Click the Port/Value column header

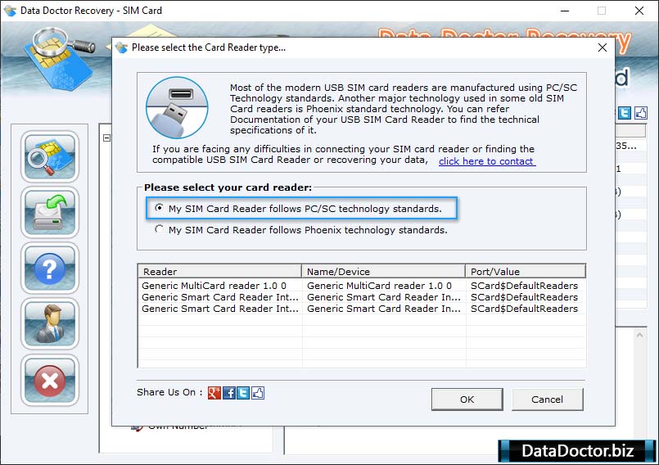point(526,272)
